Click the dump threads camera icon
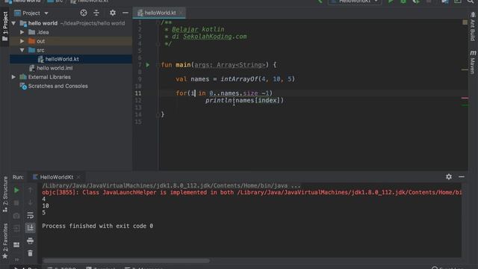Screen dimensions: 478x269 pos(16,216)
